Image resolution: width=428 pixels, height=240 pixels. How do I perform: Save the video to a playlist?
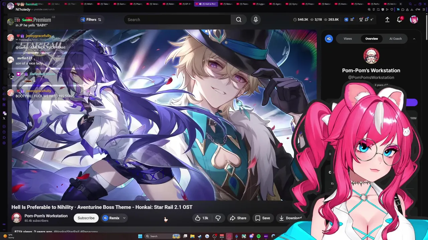[262, 218]
